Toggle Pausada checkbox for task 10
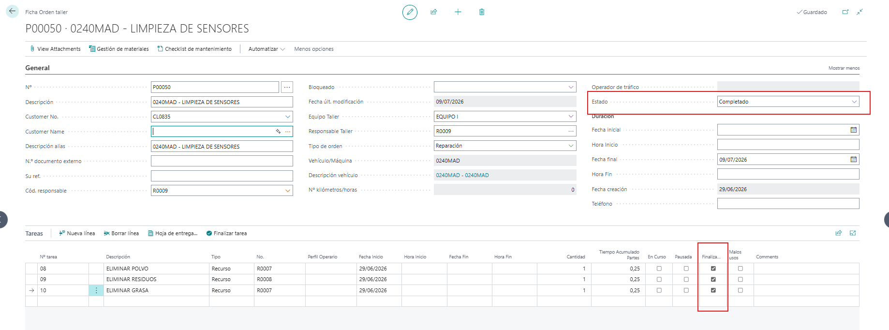Screen dimensions: 889x330 coord(686,290)
